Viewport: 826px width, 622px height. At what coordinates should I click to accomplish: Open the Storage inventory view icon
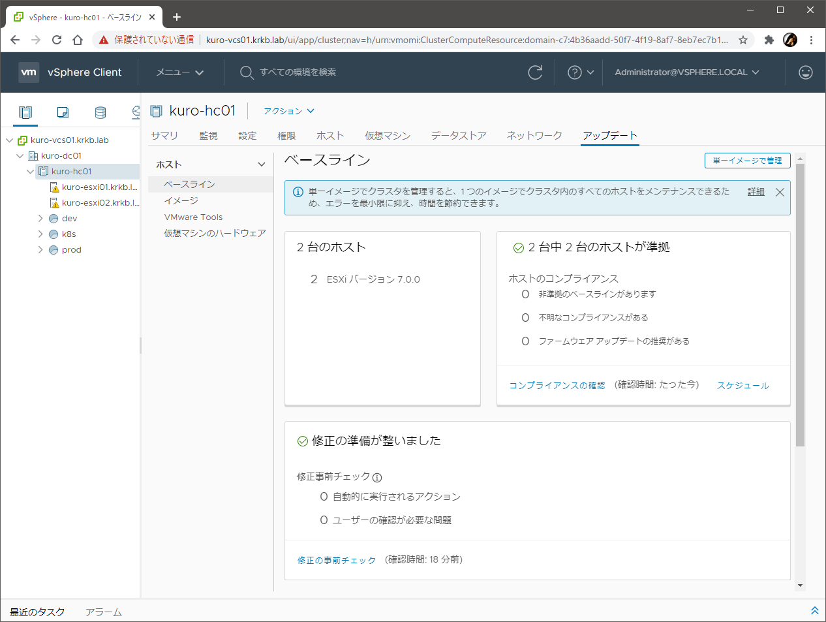(100, 112)
